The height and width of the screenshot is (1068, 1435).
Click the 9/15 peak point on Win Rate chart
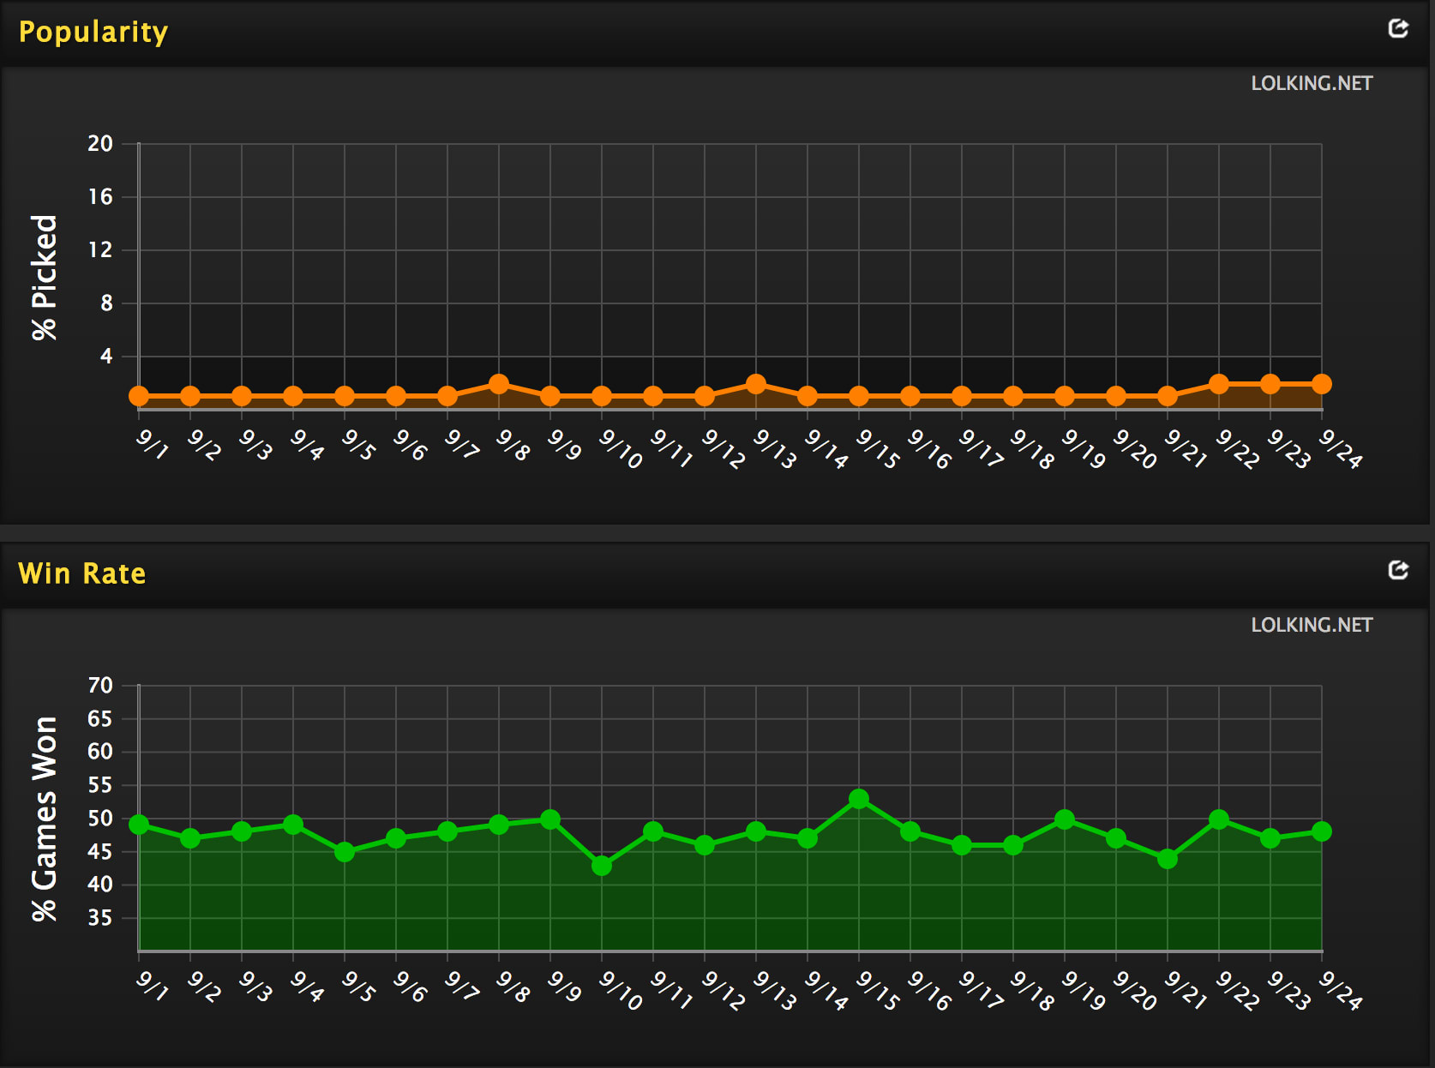coord(859,799)
